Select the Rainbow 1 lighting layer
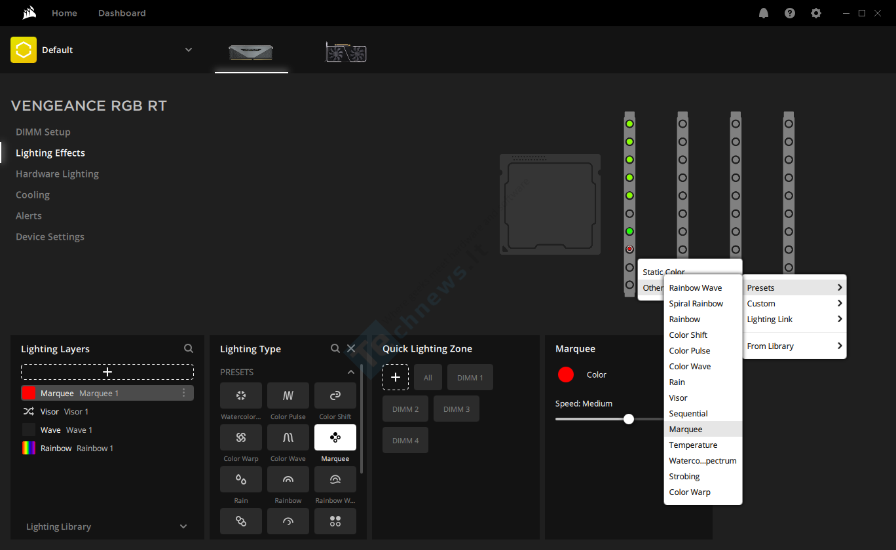The height and width of the screenshot is (550, 896). (x=107, y=448)
